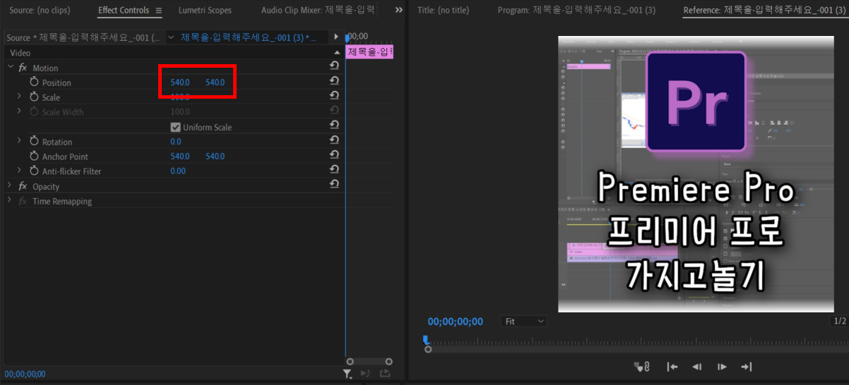Image resolution: width=849 pixels, height=385 pixels.
Task: Reset the Opacity effect
Action: 334,184
